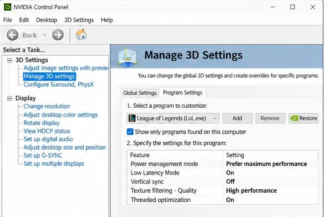
Task: Select the Threaded optimization row
Action: [x=222, y=200]
